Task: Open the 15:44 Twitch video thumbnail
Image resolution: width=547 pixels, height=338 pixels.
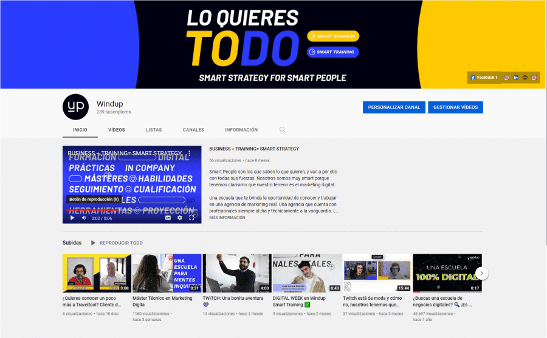Action: tap(377, 273)
